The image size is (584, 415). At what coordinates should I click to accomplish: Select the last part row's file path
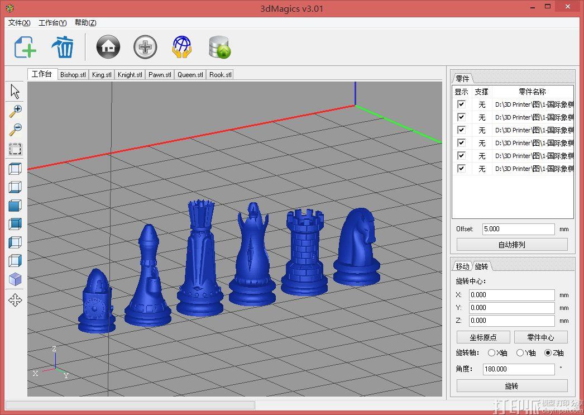pyautogui.click(x=534, y=169)
